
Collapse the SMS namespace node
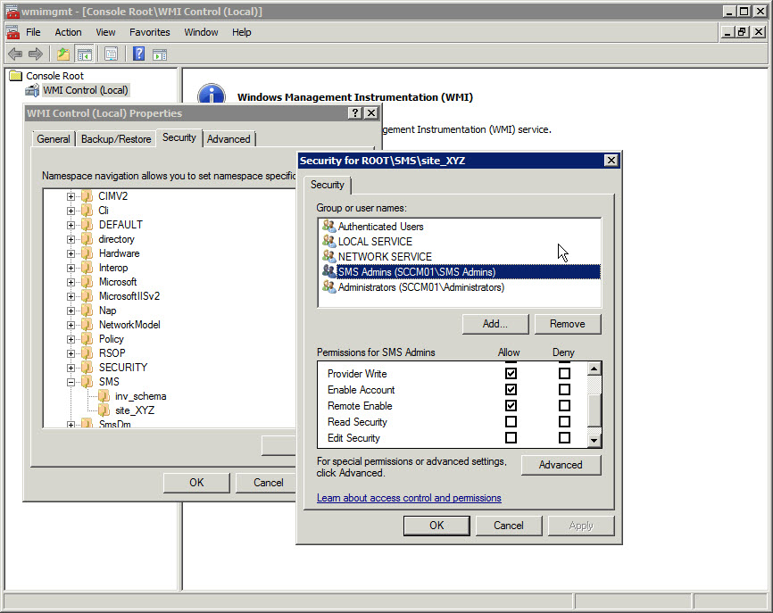point(71,383)
